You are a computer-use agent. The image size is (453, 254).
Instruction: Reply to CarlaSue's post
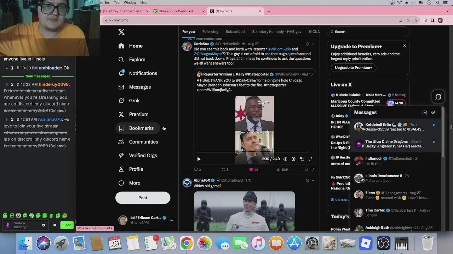tap(197, 170)
